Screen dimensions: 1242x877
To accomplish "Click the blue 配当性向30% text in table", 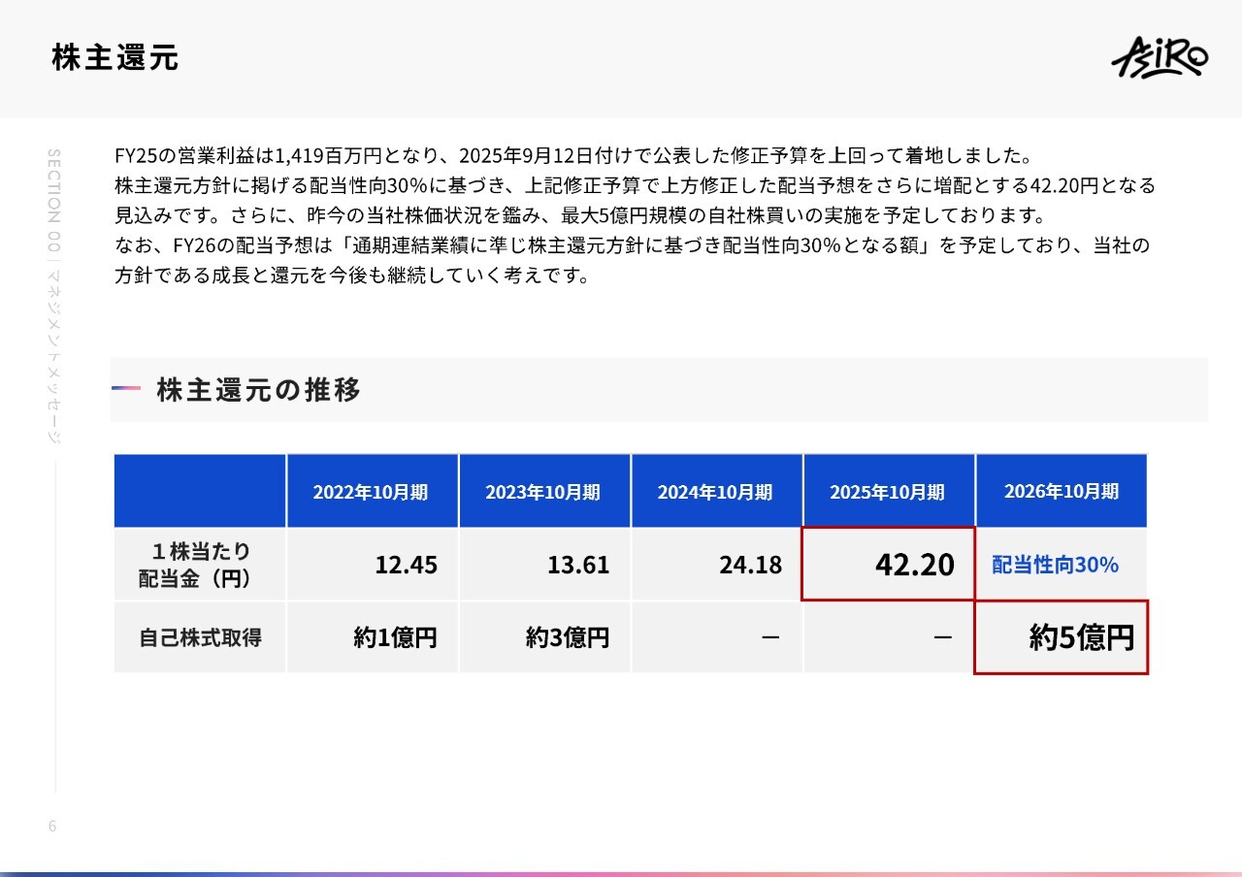I will pyautogui.click(x=1055, y=565).
